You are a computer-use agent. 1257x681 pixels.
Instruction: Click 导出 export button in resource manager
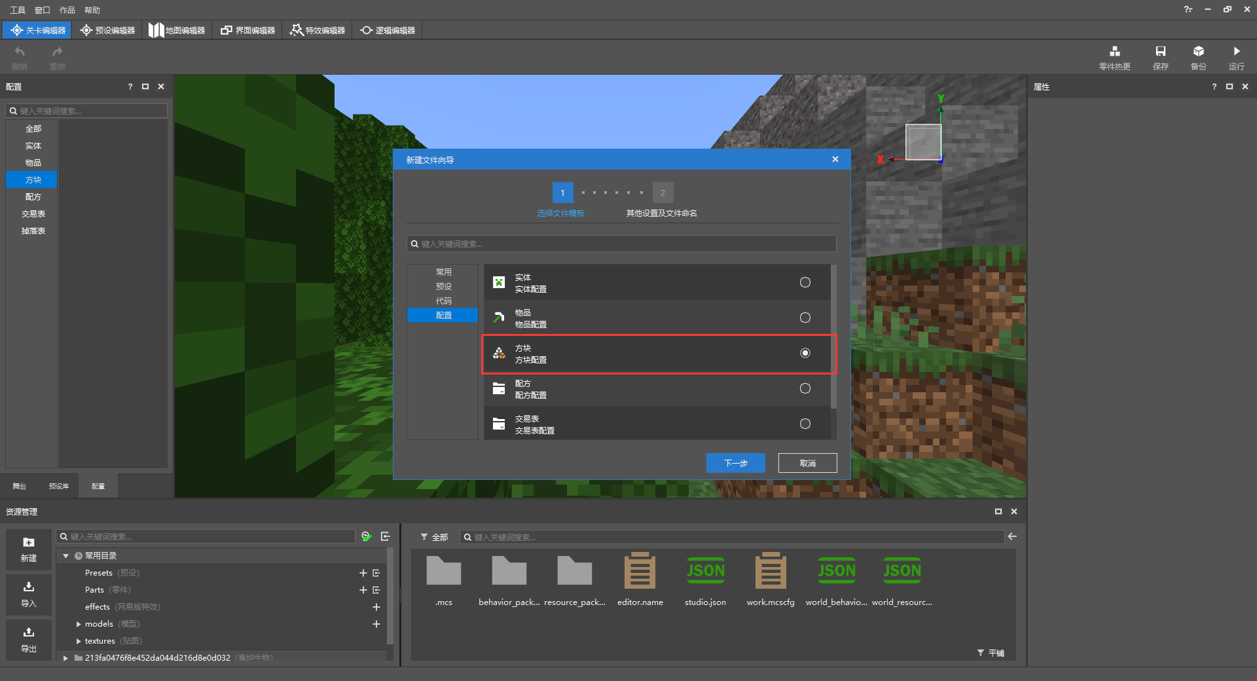pos(29,640)
